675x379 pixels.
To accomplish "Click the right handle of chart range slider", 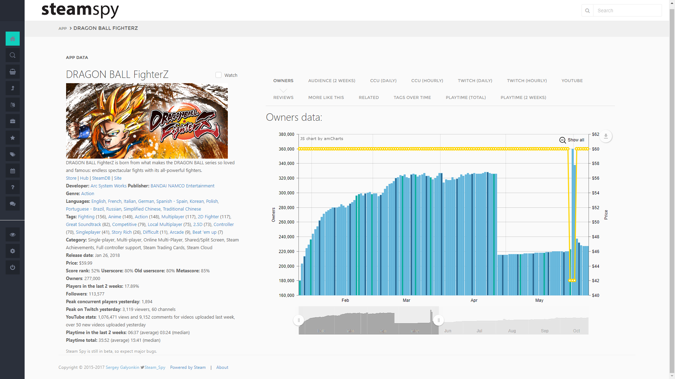I will [438, 320].
